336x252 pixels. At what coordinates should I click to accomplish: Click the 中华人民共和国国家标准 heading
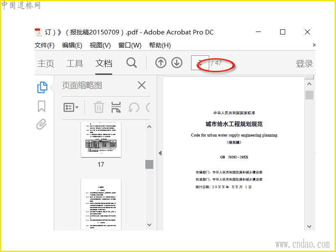234,113
